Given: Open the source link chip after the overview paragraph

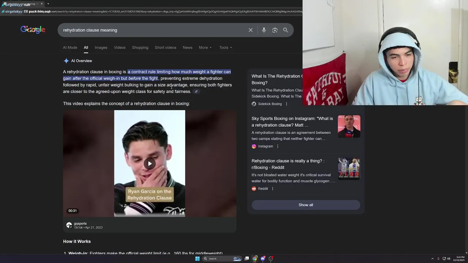Looking at the screenshot, I should pos(196,92).
